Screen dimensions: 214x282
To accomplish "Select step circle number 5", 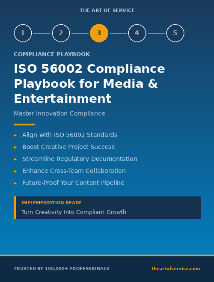I will tap(175, 33).
